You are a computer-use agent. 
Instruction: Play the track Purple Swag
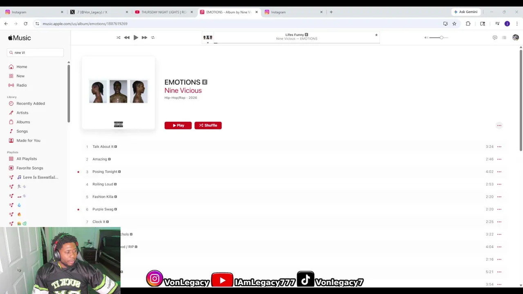point(103,209)
